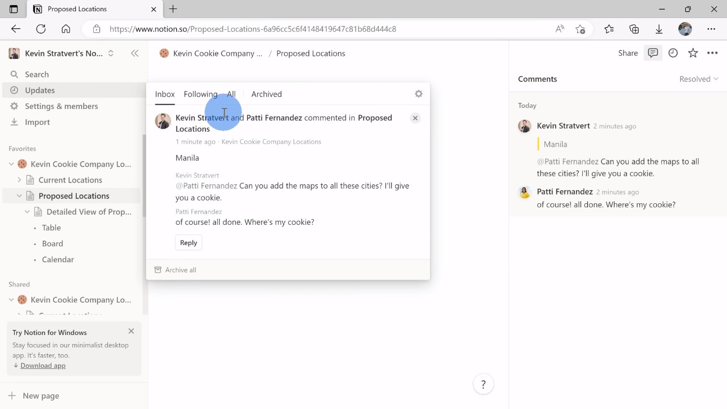The height and width of the screenshot is (409, 727).
Task: Open browser Settings and more menu
Action: coord(711,29)
